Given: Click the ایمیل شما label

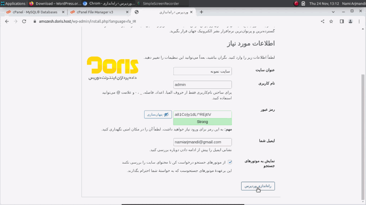Looking at the screenshot, I should coord(267,141).
